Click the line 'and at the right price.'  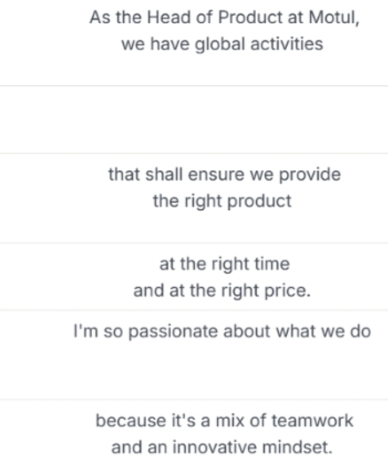pyautogui.click(x=222, y=291)
